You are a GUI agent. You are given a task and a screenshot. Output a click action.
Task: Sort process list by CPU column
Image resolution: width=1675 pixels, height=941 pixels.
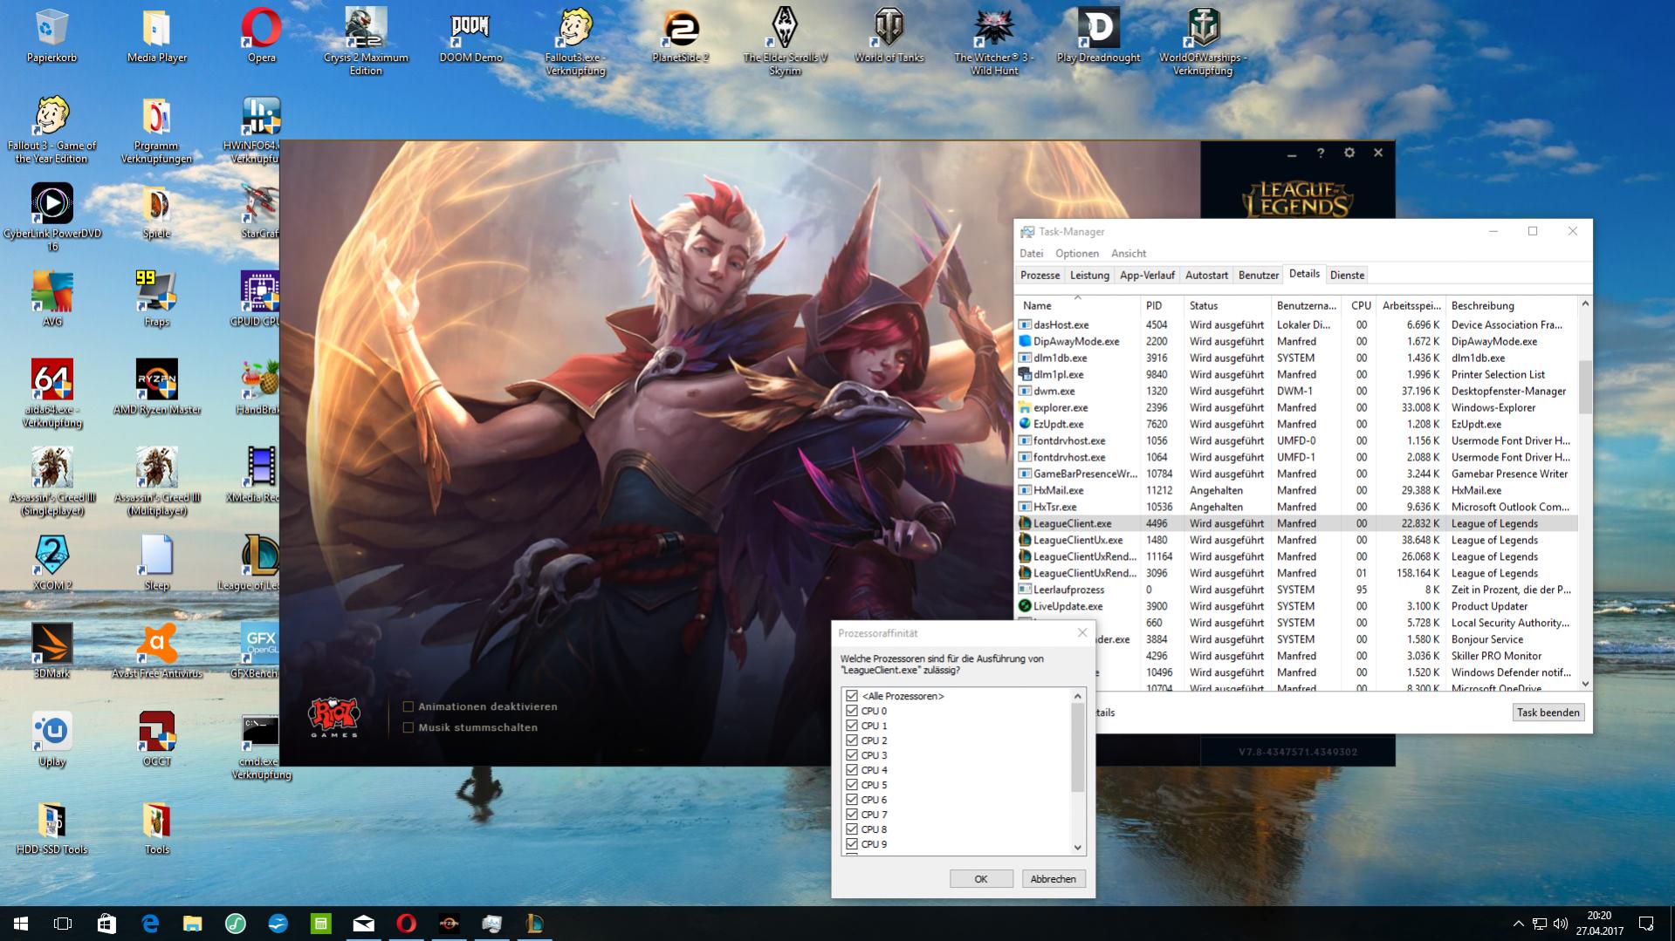tap(1360, 305)
